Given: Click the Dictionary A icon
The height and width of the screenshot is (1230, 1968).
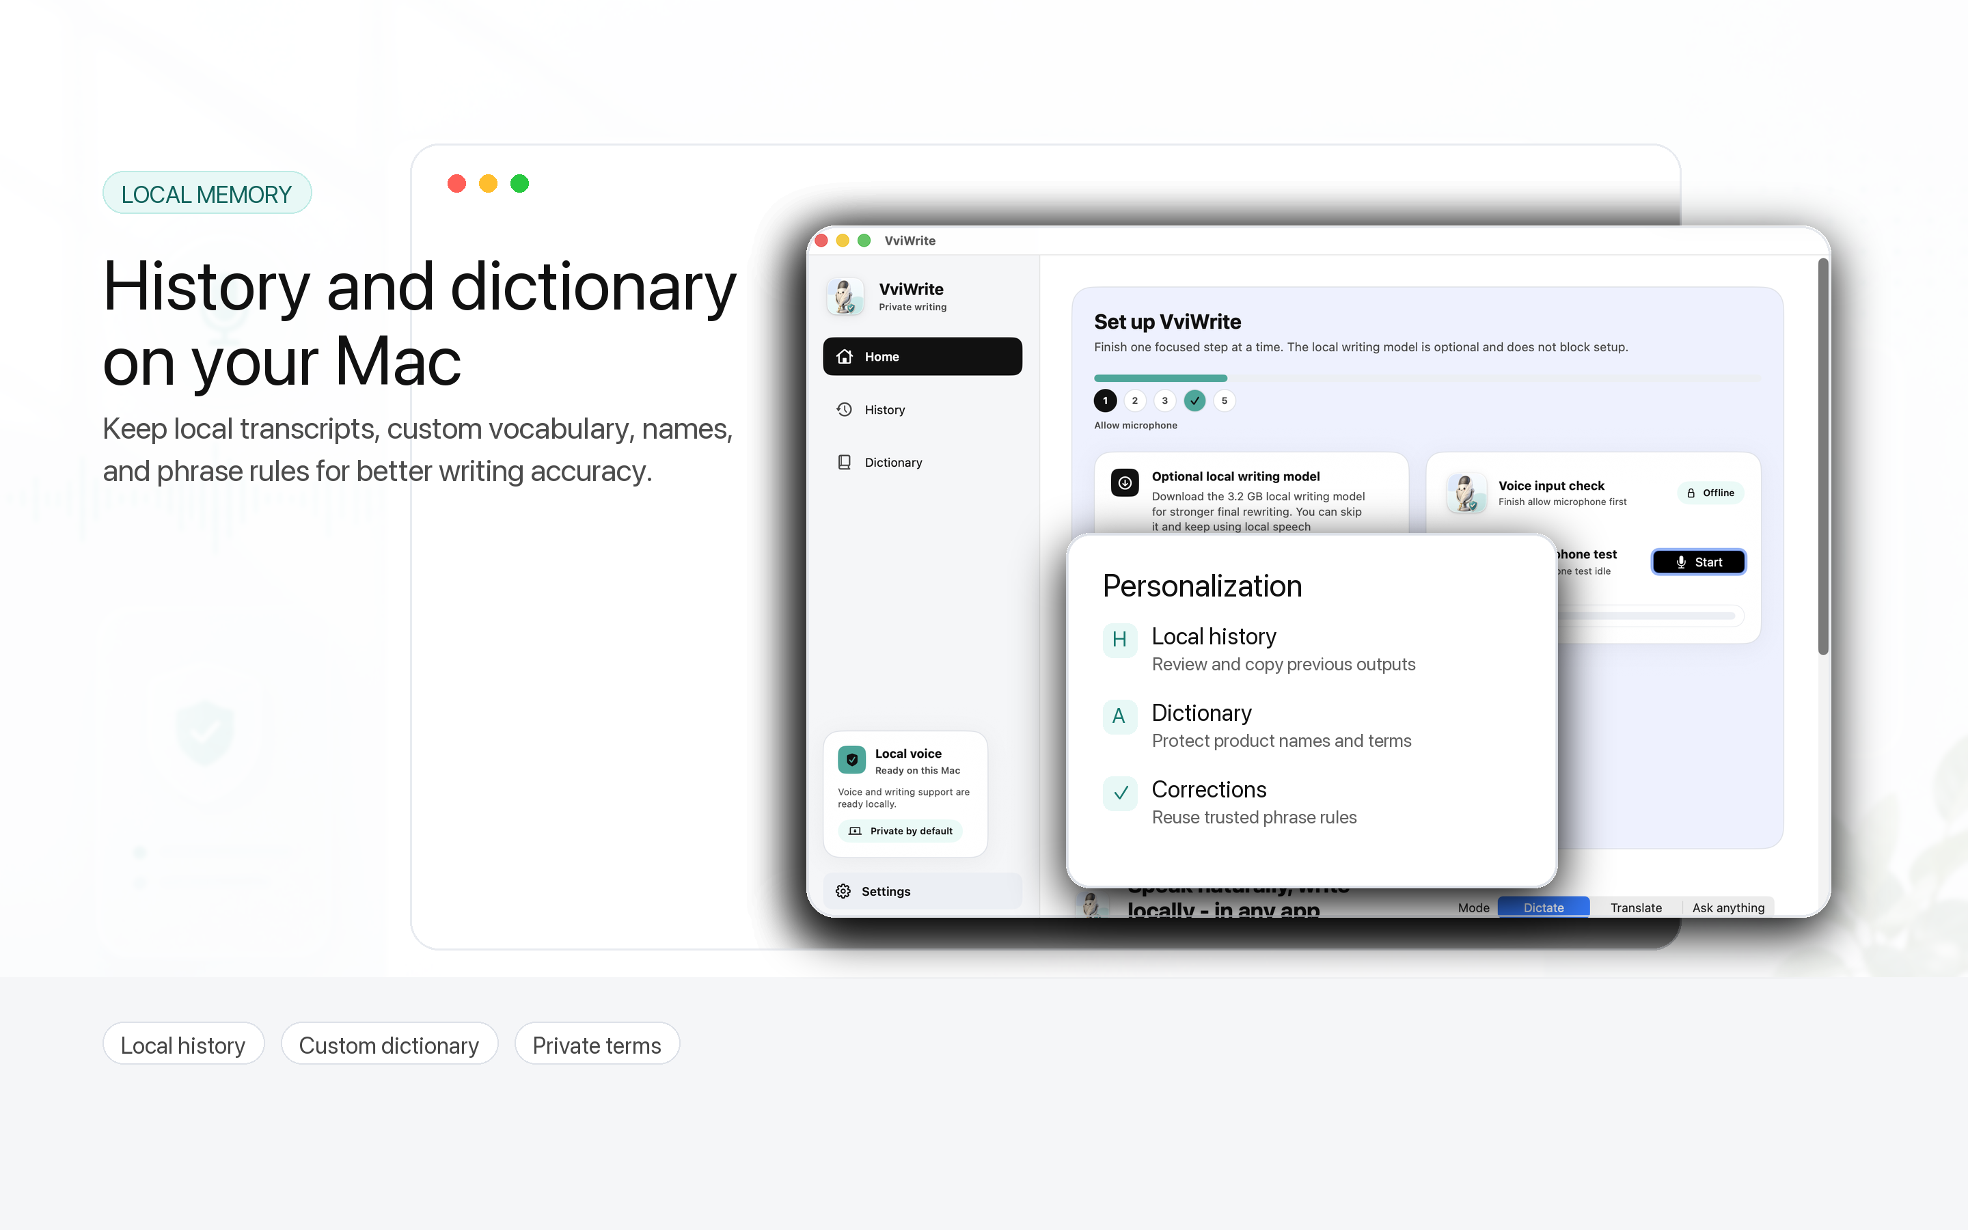Looking at the screenshot, I should 1119,716.
